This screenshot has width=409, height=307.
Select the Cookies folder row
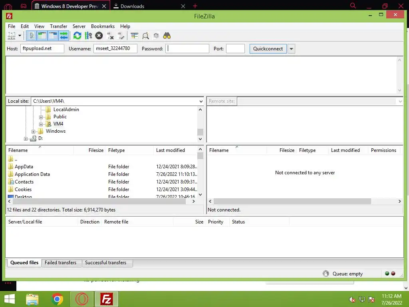point(102,189)
